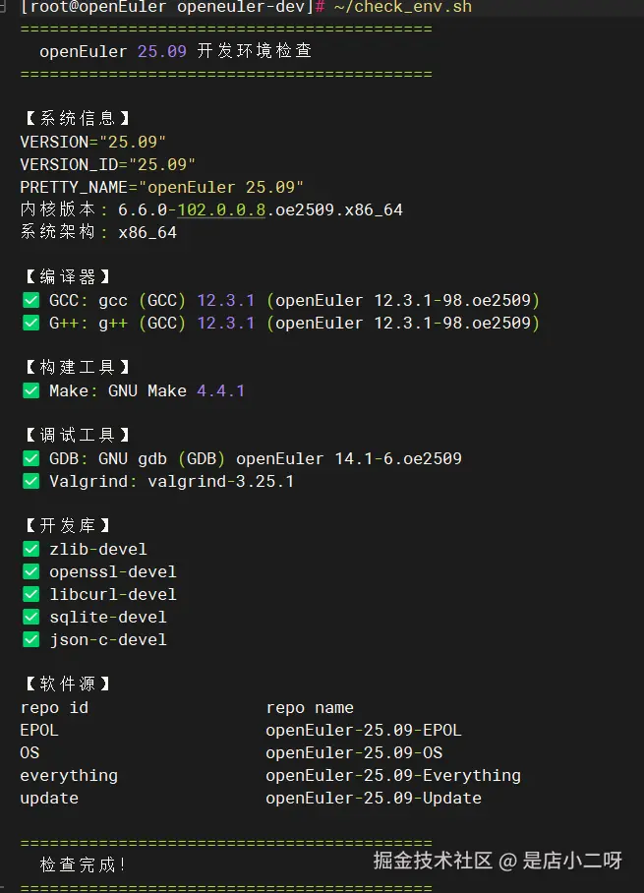Click the green check beside Valgrind

(x=30, y=481)
